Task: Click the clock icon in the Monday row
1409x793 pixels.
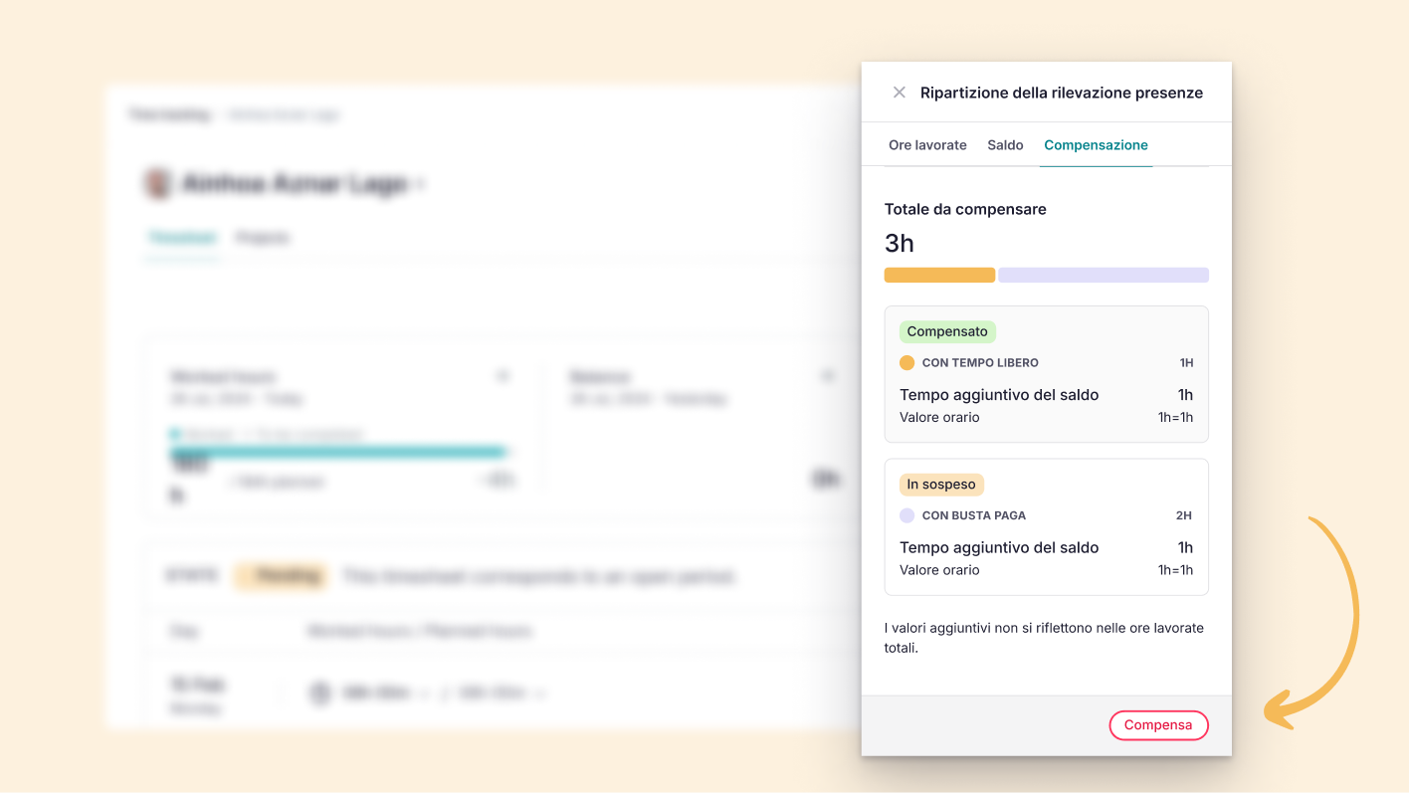Action: click(320, 693)
